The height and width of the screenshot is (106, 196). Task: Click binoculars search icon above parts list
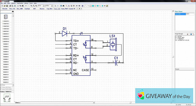tap(13, 11)
